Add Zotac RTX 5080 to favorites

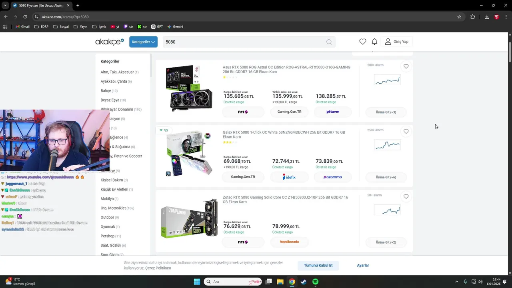406,196
